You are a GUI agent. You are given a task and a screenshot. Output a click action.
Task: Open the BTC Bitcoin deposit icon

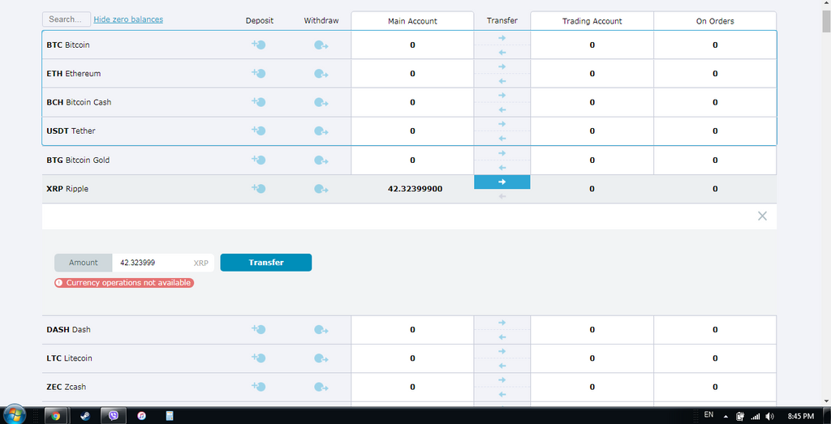pos(258,45)
